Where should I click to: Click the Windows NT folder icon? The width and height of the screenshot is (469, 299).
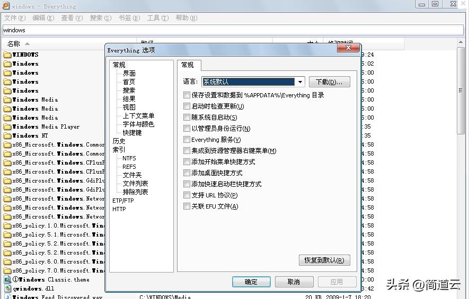point(7,135)
